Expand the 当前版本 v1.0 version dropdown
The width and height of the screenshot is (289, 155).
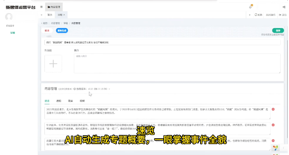(99, 89)
